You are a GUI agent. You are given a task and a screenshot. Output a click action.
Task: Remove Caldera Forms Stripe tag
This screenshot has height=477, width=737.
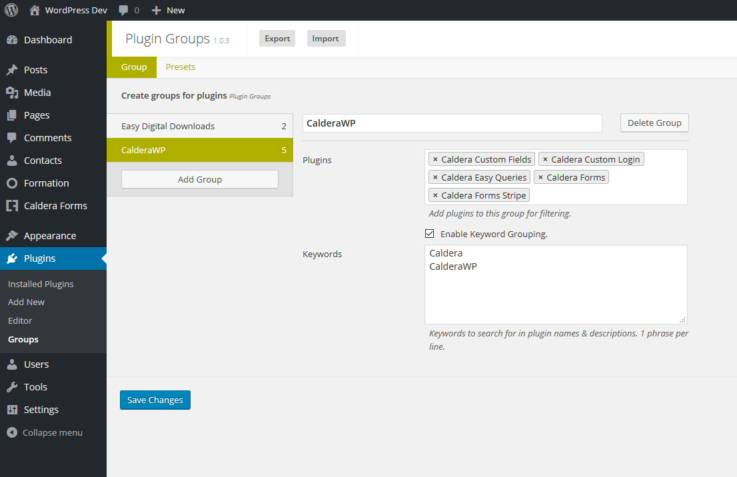click(x=435, y=195)
